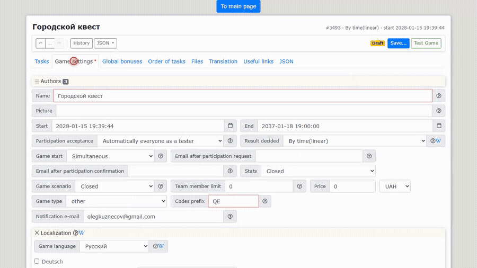477x268 pixels.
Task: Click help icon for Email after participation request
Action: coord(369,156)
